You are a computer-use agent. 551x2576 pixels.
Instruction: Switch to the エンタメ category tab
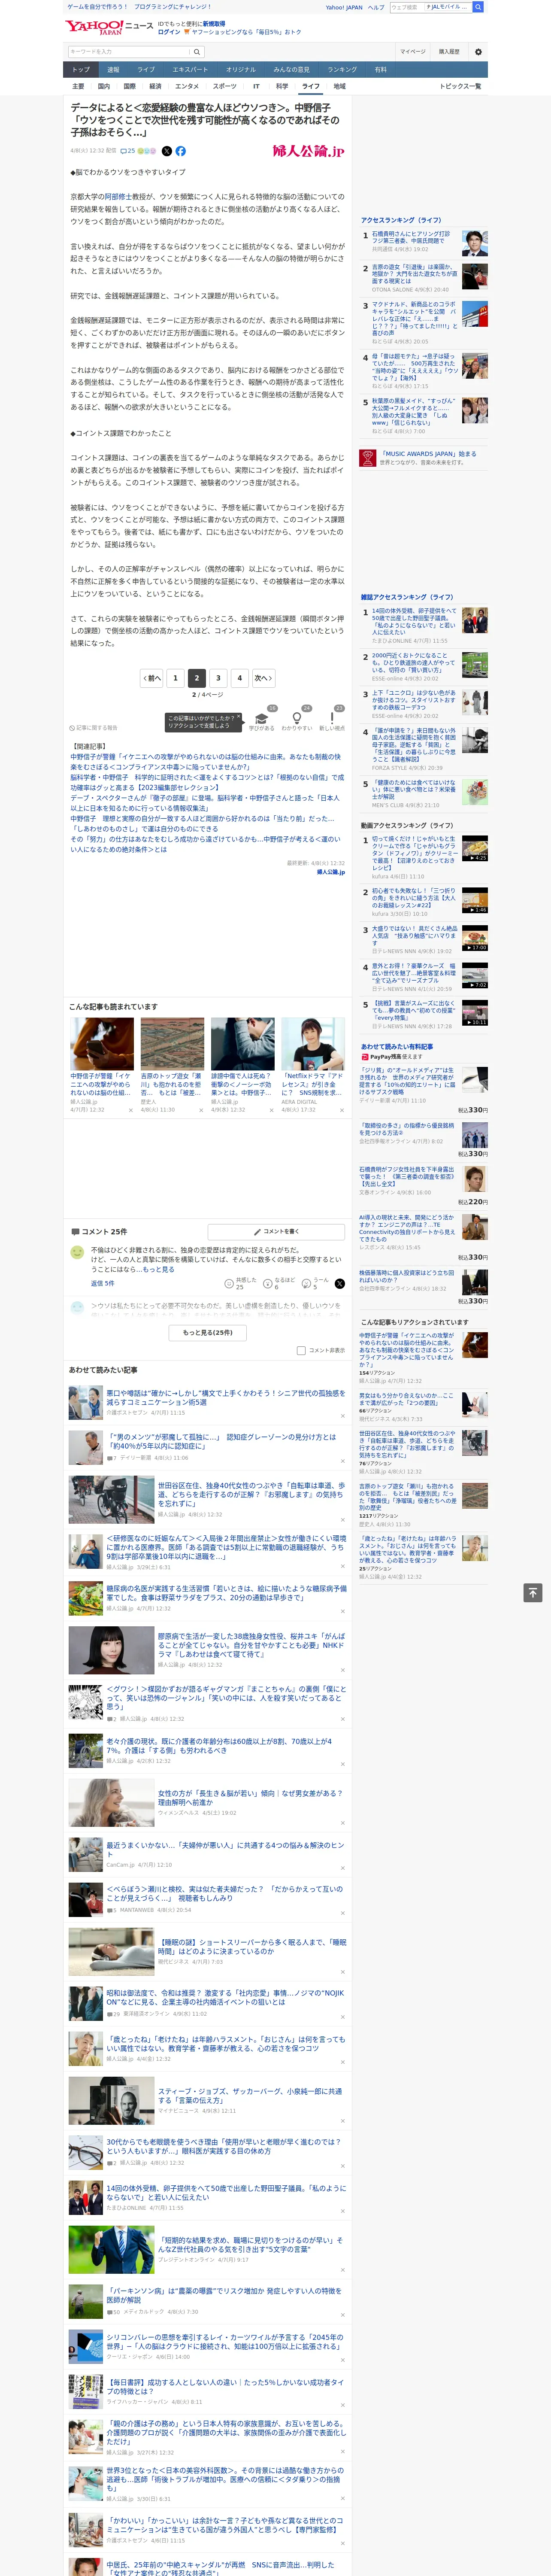[x=187, y=86]
